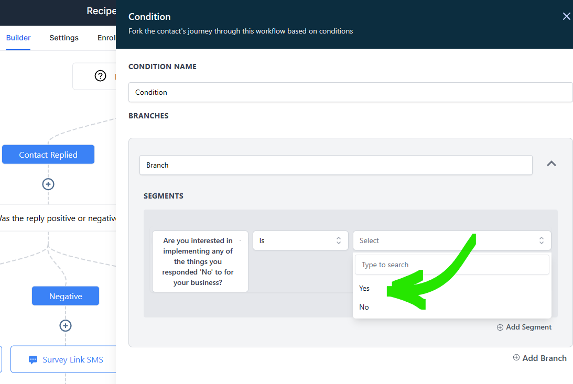Open the 'Is' operator dropdown
The height and width of the screenshot is (384, 573).
tap(300, 240)
